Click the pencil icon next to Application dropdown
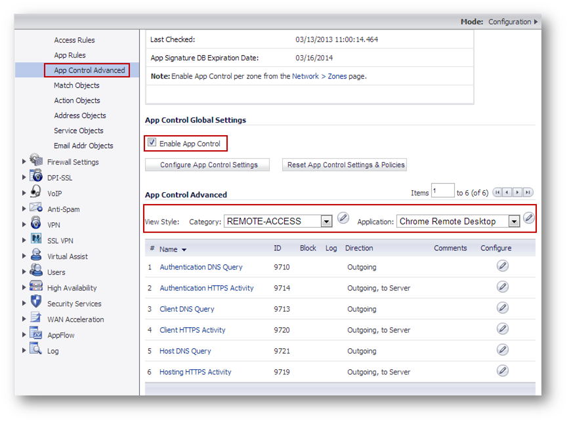The height and width of the screenshot is (423, 569). click(x=529, y=218)
